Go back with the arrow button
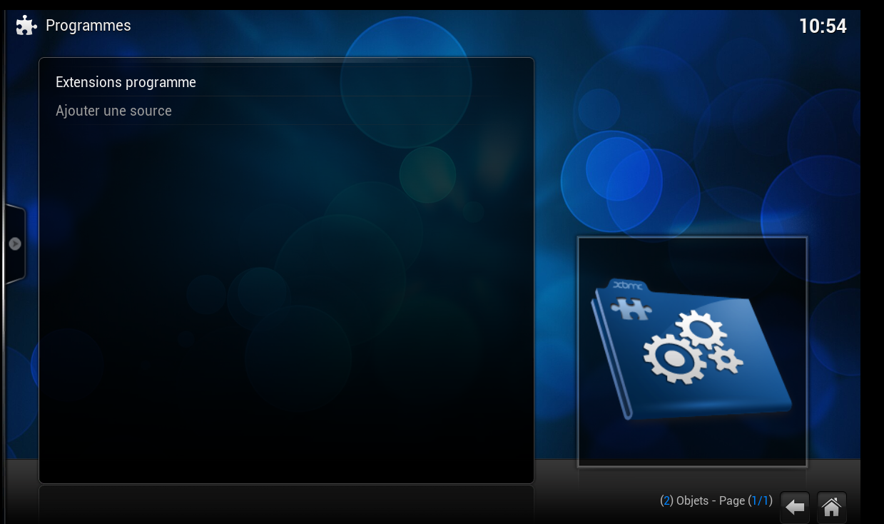 point(795,507)
